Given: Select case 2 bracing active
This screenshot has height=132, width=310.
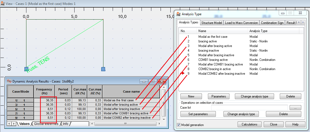Looking at the screenshot, I should click(x=241, y=41).
